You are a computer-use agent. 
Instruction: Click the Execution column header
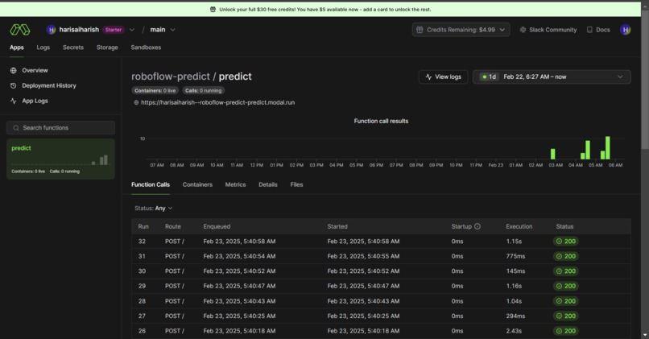519,226
